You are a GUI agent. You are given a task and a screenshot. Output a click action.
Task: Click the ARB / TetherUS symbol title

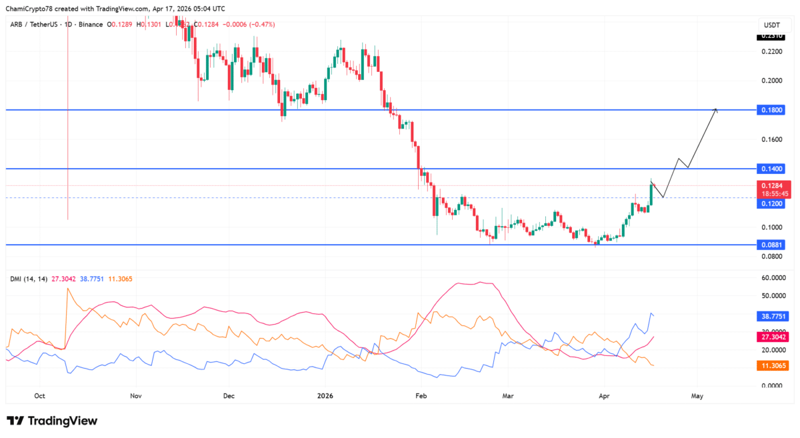(32, 25)
